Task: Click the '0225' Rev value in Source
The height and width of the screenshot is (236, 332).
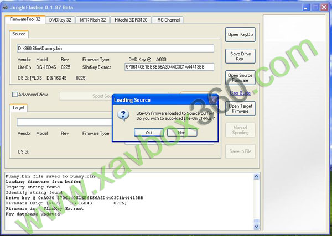Action: [x=66, y=67]
